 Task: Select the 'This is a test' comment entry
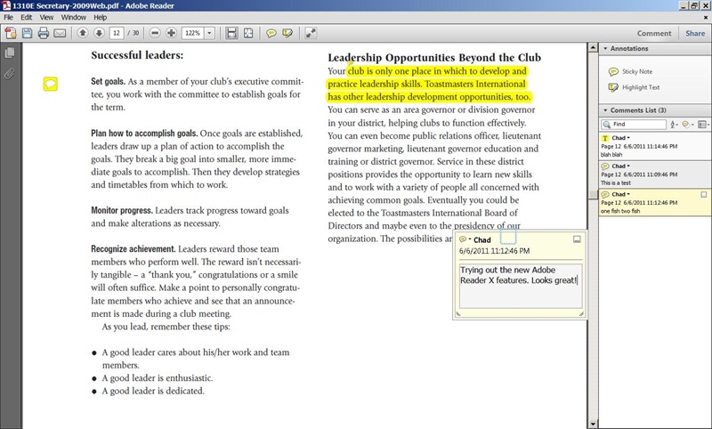pos(655,174)
